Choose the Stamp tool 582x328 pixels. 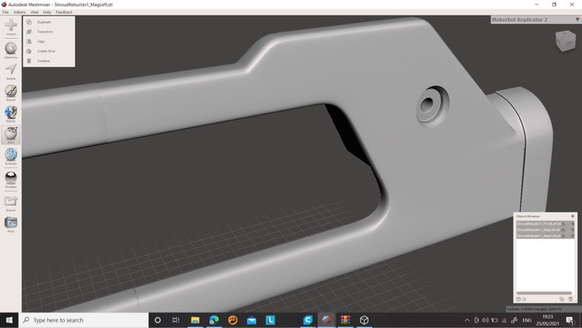pos(11,113)
